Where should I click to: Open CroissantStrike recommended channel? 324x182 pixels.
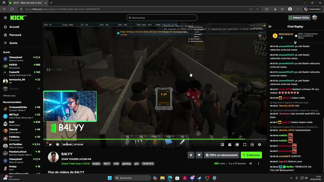coord(22,109)
